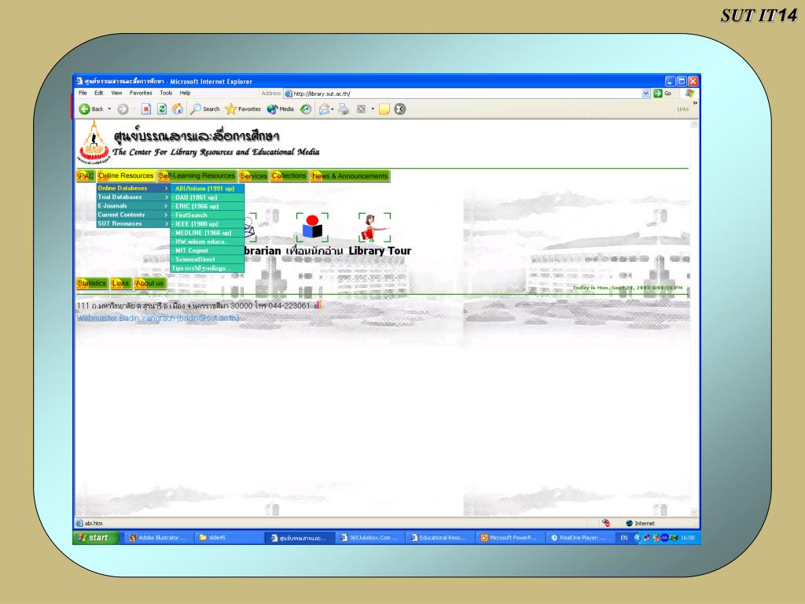Select FirstSearch database entry

click(208, 215)
